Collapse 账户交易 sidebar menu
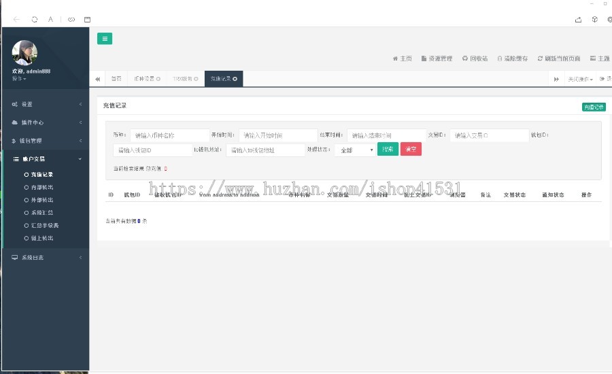This screenshot has width=612, height=374. [x=46, y=159]
